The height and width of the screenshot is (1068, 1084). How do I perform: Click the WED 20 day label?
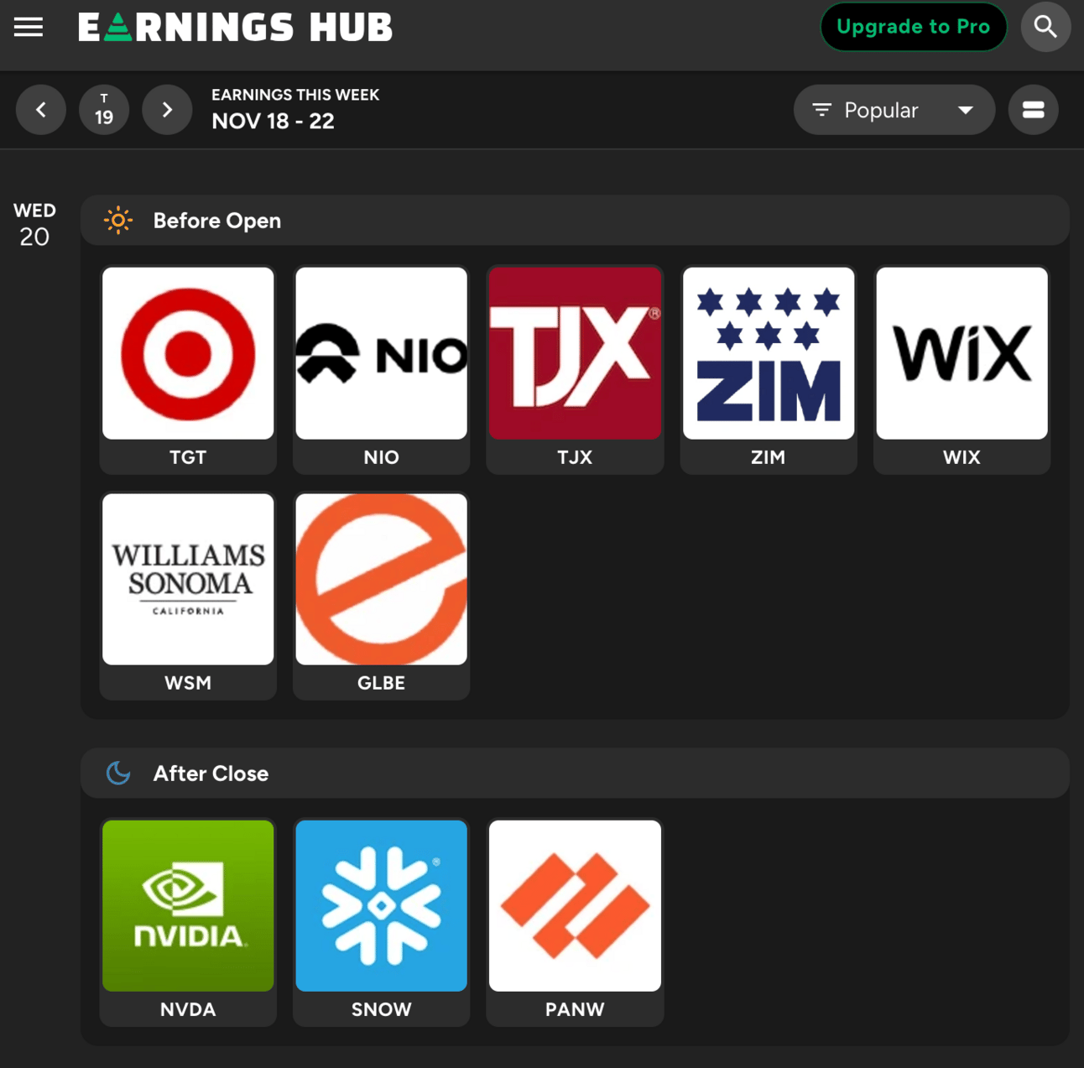[x=34, y=225]
